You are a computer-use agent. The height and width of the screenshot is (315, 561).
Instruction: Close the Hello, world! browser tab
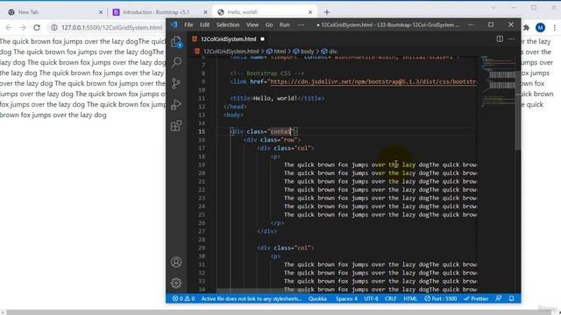(310, 12)
